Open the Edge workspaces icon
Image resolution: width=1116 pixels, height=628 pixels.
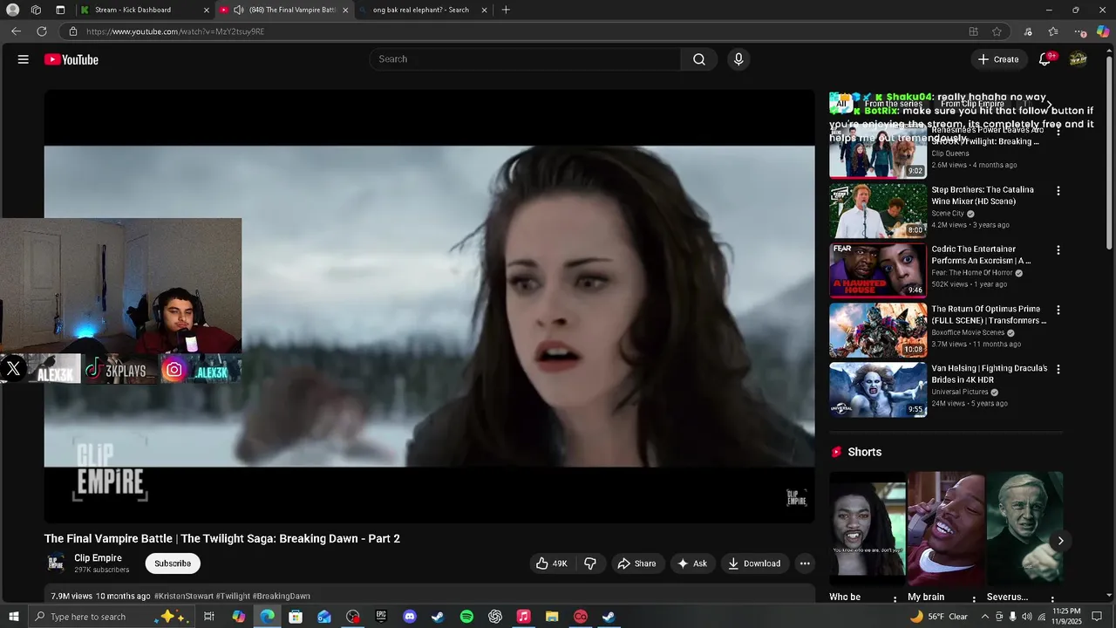click(x=36, y=10)
